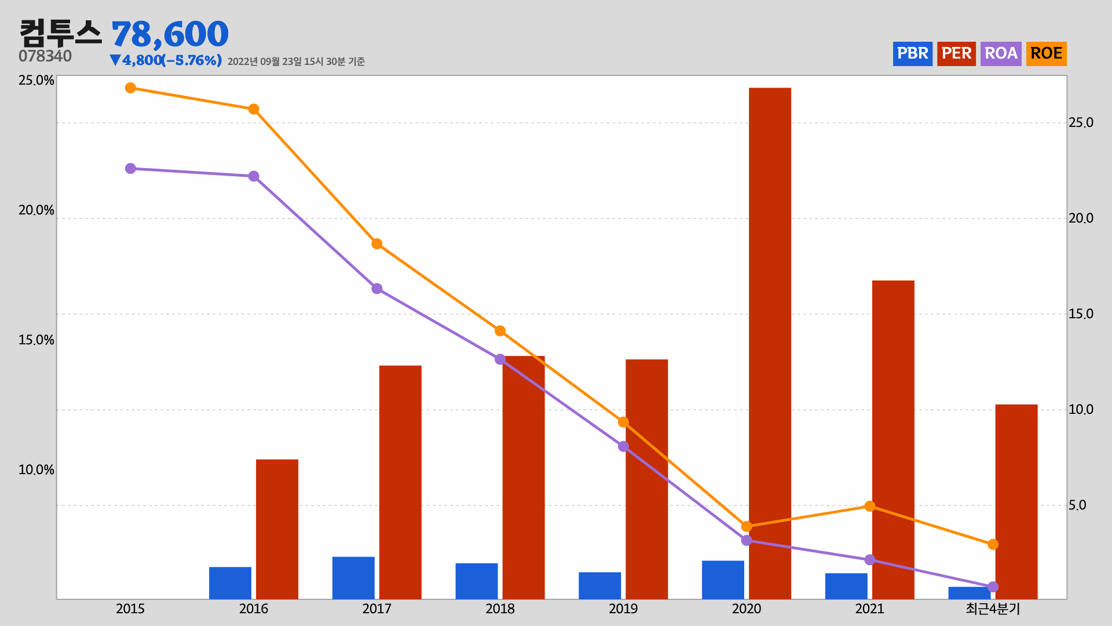Select the 2020 blue PBR bar

723,580
